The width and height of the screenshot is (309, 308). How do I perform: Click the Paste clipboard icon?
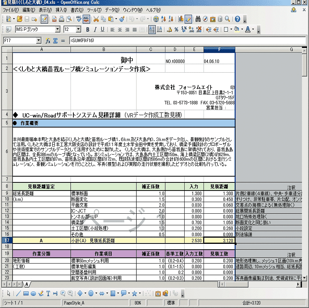tap(111, 19)
